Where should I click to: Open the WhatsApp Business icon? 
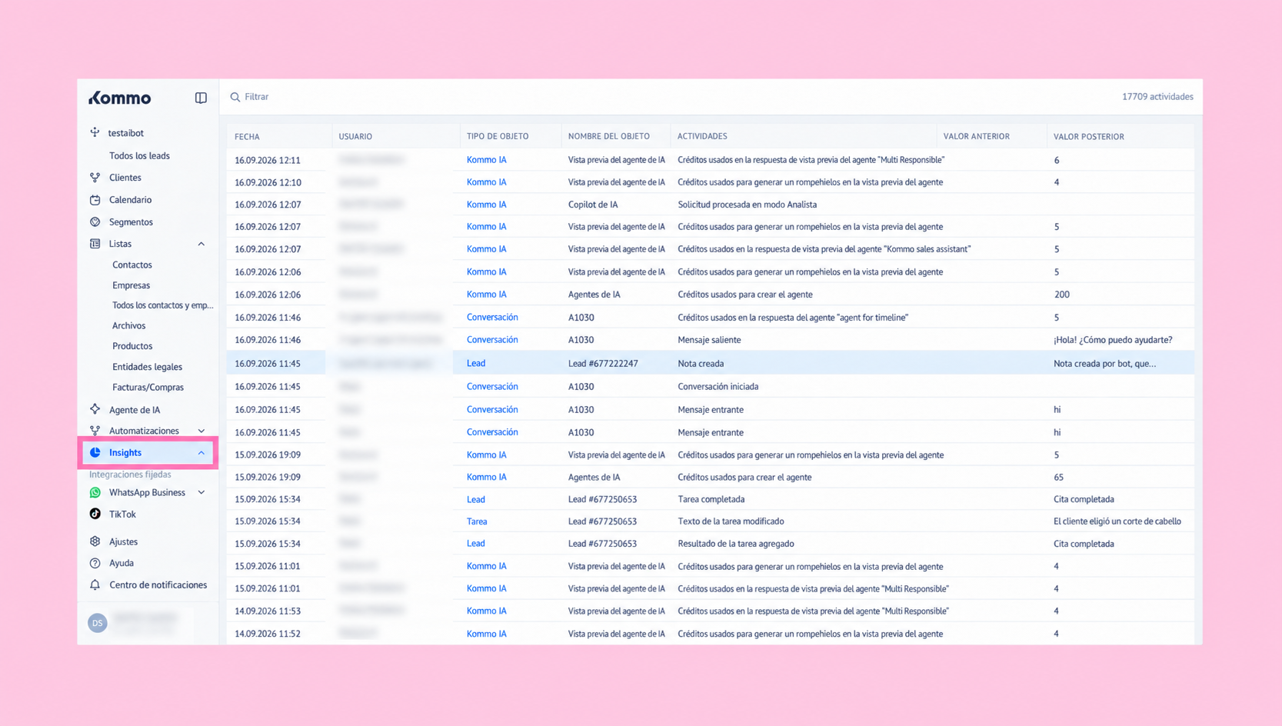click(x=95, y=492)
